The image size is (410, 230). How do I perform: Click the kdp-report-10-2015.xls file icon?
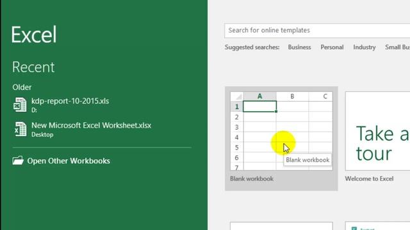coord(20,105)
